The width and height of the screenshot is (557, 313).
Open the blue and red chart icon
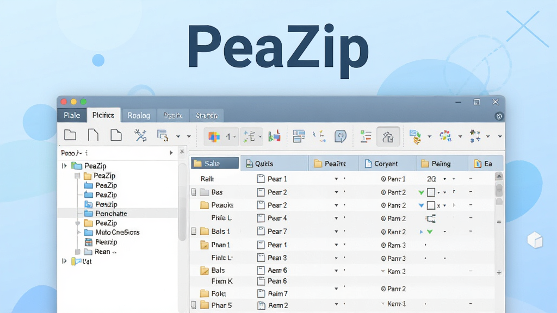tap(274, 136)
